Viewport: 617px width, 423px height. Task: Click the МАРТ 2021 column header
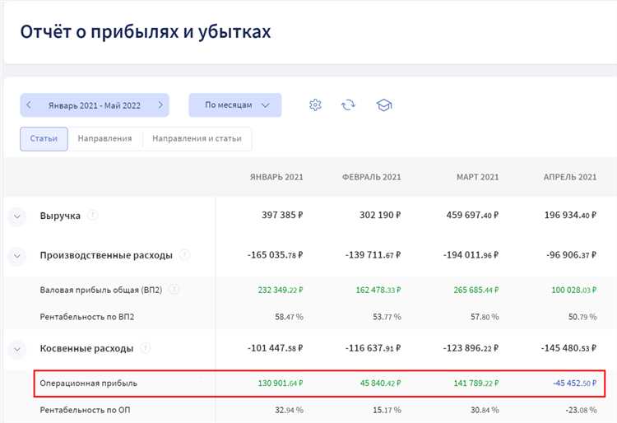[x=477, y=177]
